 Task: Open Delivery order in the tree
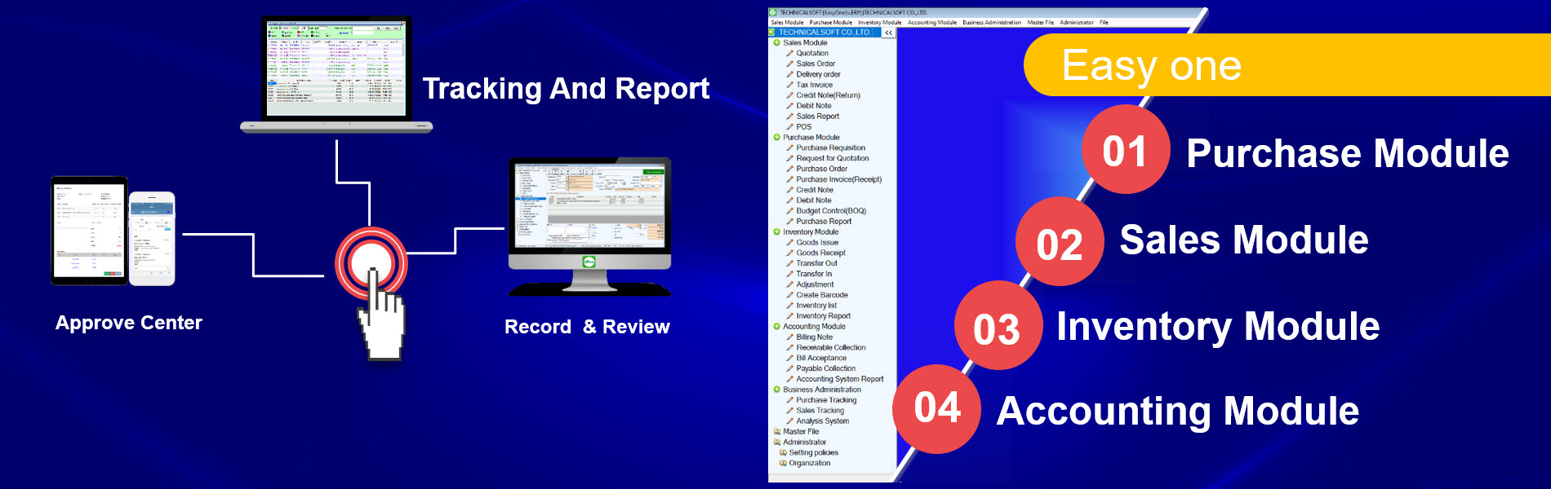tap(818, 74)
